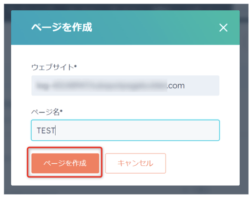Image resolution: width=252 pixels, height=198 pixels.
Task: Click the asterisk beside ページ名 label
Action: coord(61,111)
